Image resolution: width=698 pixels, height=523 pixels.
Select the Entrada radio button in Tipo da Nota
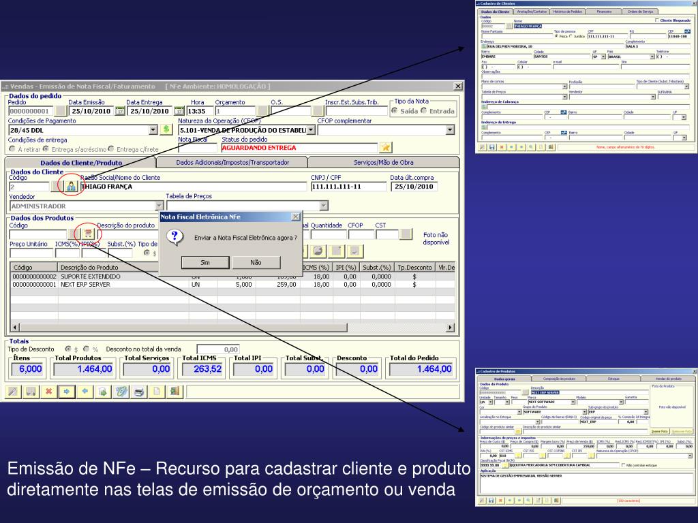(x=424, y=110)
